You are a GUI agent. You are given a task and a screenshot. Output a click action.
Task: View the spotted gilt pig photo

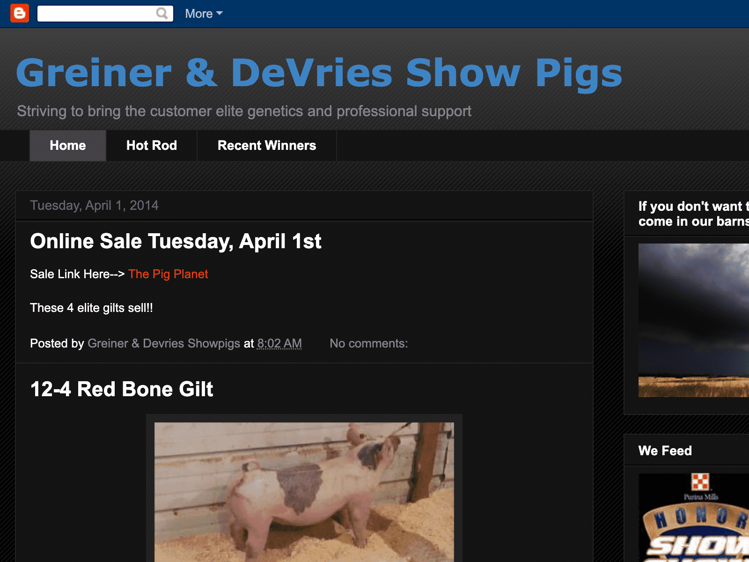(304, 492)
